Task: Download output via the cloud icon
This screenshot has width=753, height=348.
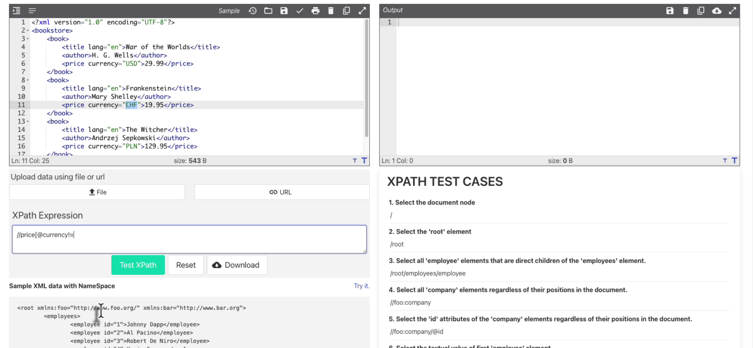Action: (x=717, y=10)
